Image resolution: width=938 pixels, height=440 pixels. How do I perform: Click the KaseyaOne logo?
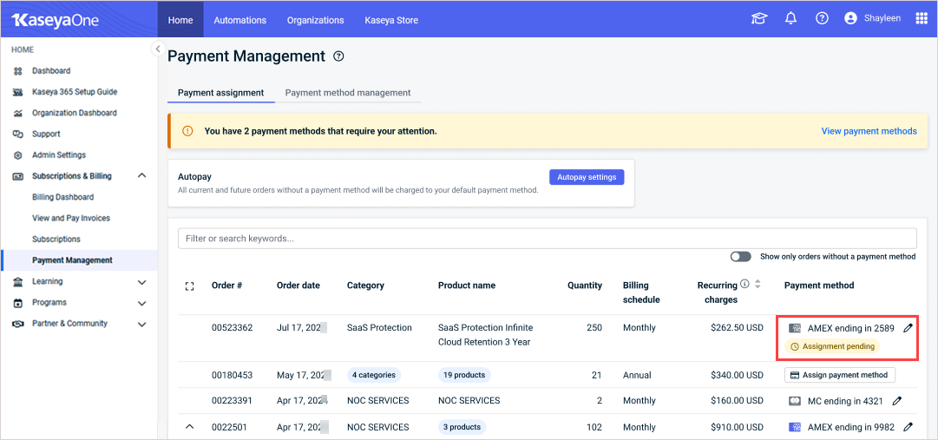click(x=55, y=20)
